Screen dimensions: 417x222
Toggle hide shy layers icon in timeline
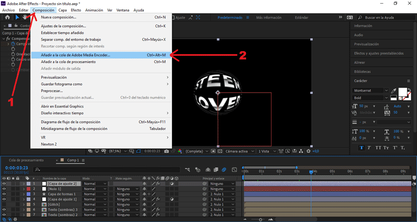(208, 169)
